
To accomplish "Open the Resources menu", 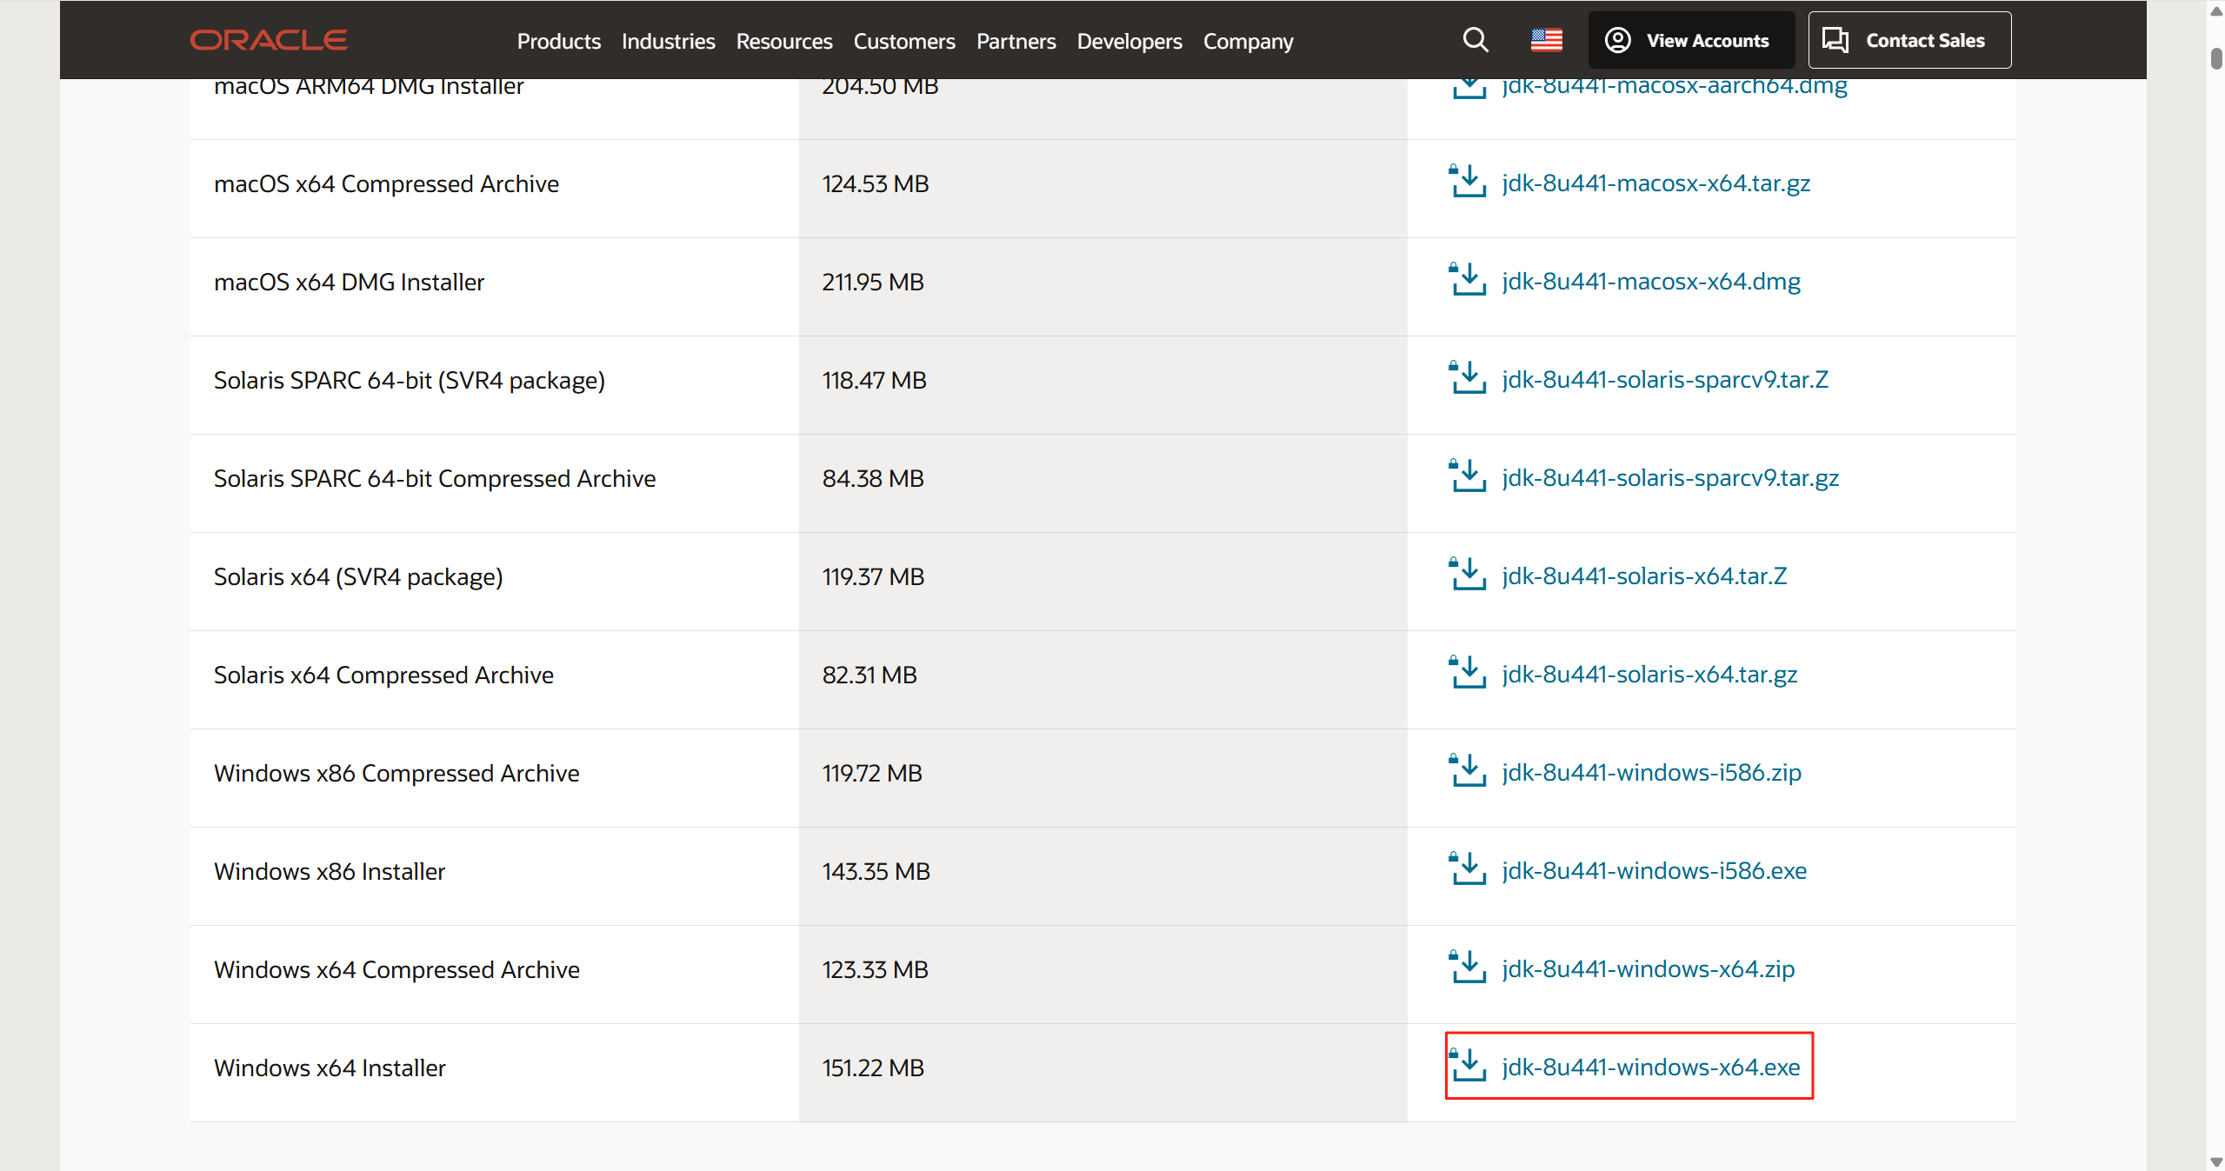I will (x=783, y=41).
